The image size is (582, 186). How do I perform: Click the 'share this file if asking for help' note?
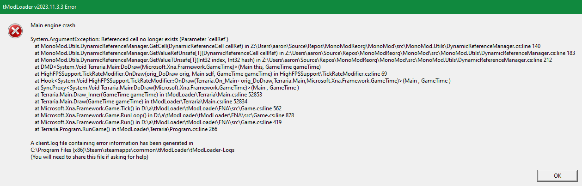point(89,157)
